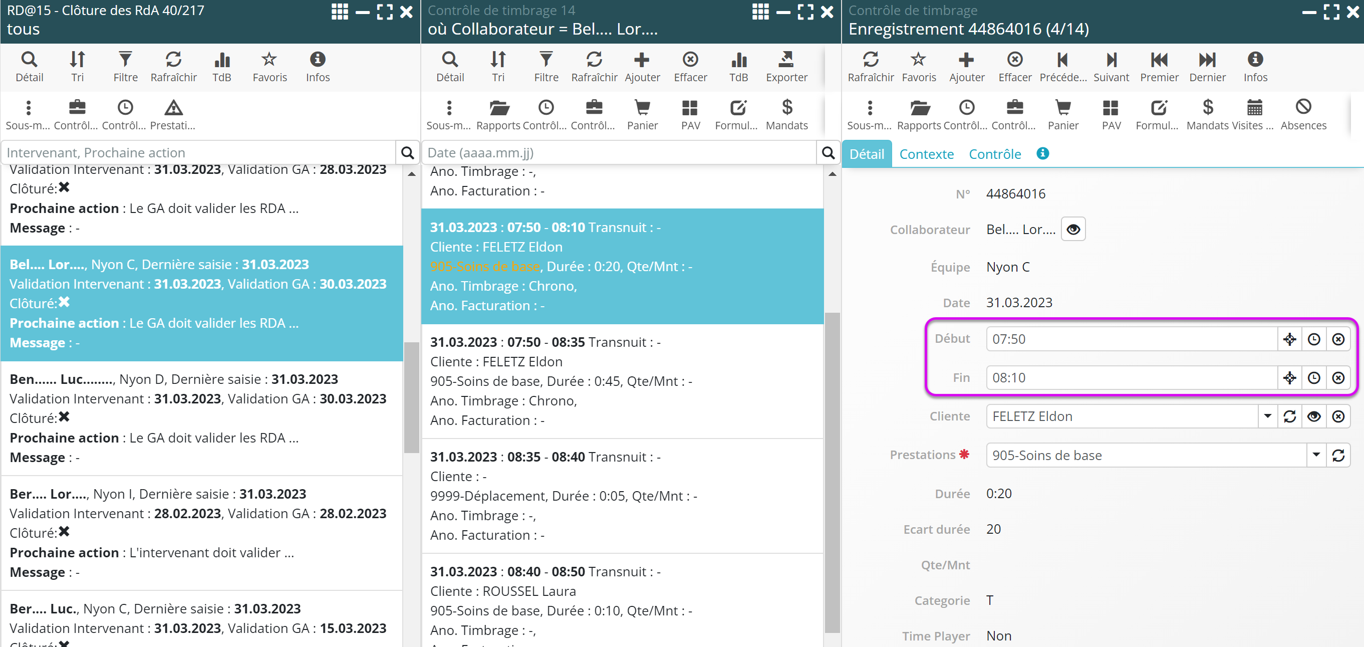This screenshot has height=647, width=1364.
Task: Open Prestati... warning icon in left panel
Action: (173, 108)
